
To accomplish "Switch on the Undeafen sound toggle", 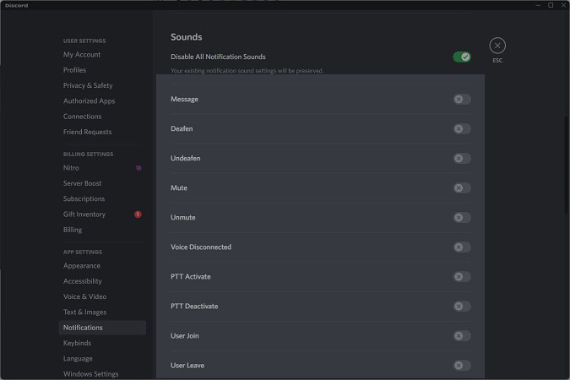I will point(461,159).
